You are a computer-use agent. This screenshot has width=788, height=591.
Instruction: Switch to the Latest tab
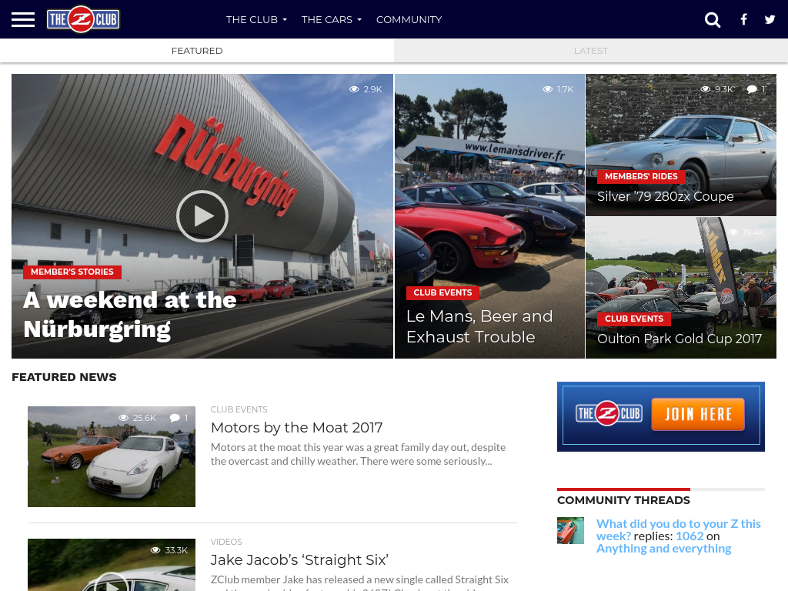tap(591, 51)
